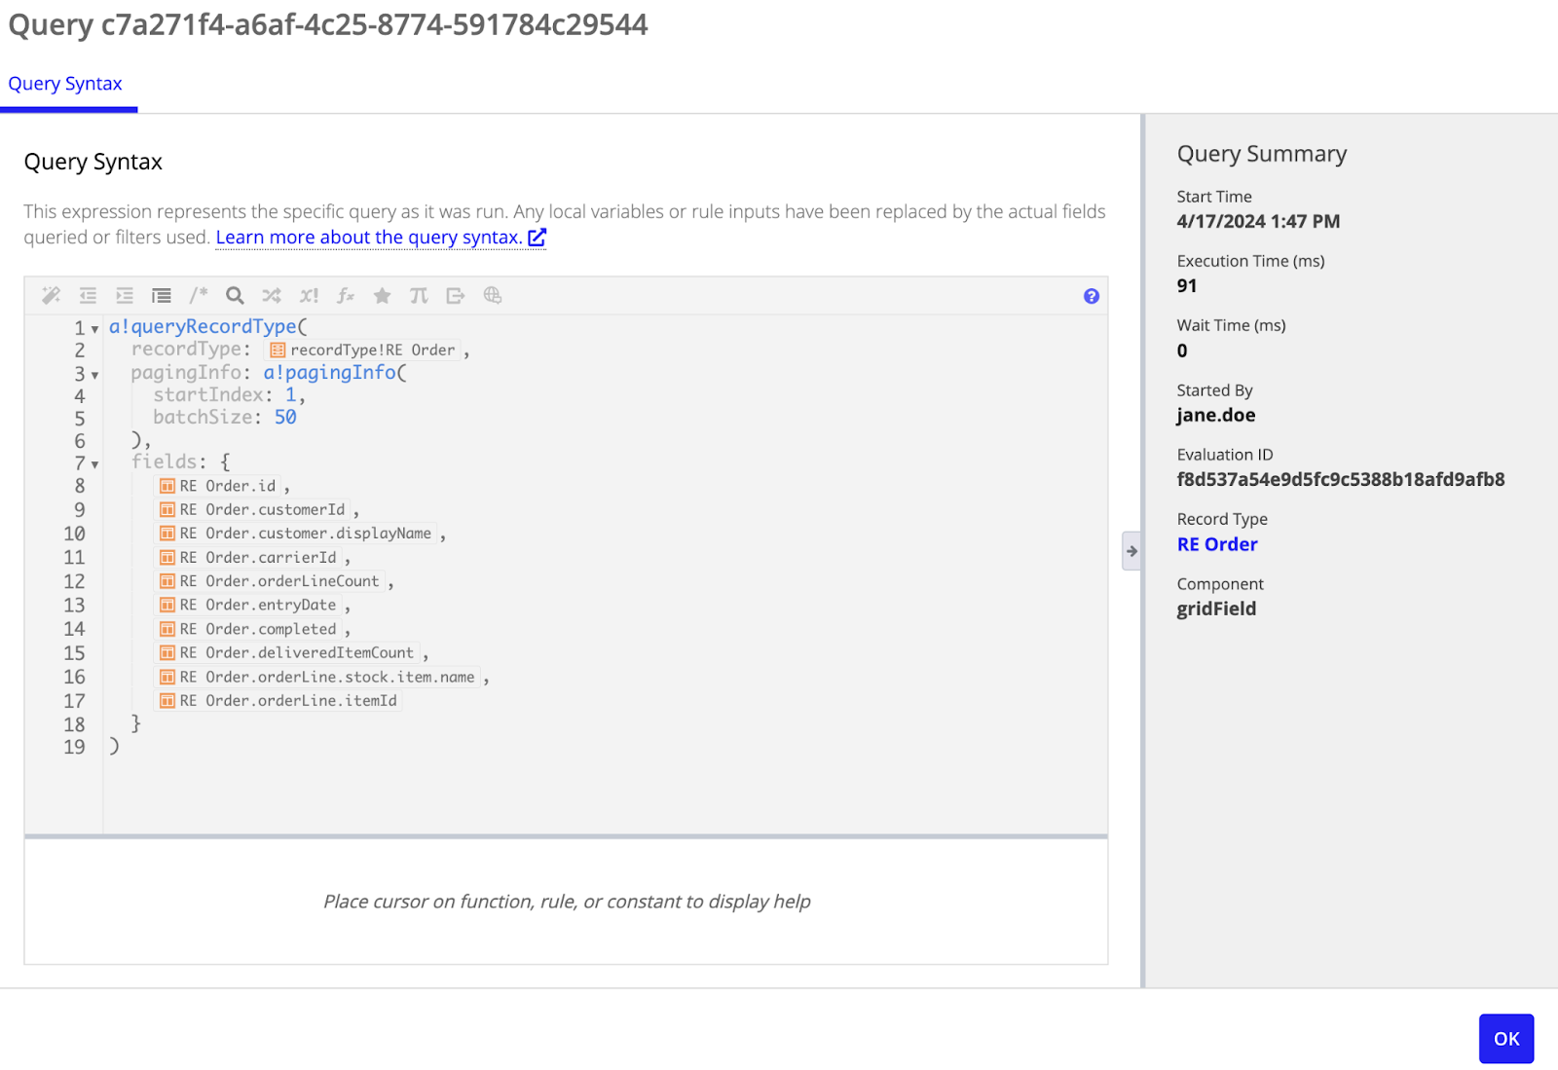Click the Evaluation ID value f8d537a54e9d5fc9c5388b18afd9afb8
Image resolution: width=1558 pixels, height=1070 pixels.
(1341, 479)
